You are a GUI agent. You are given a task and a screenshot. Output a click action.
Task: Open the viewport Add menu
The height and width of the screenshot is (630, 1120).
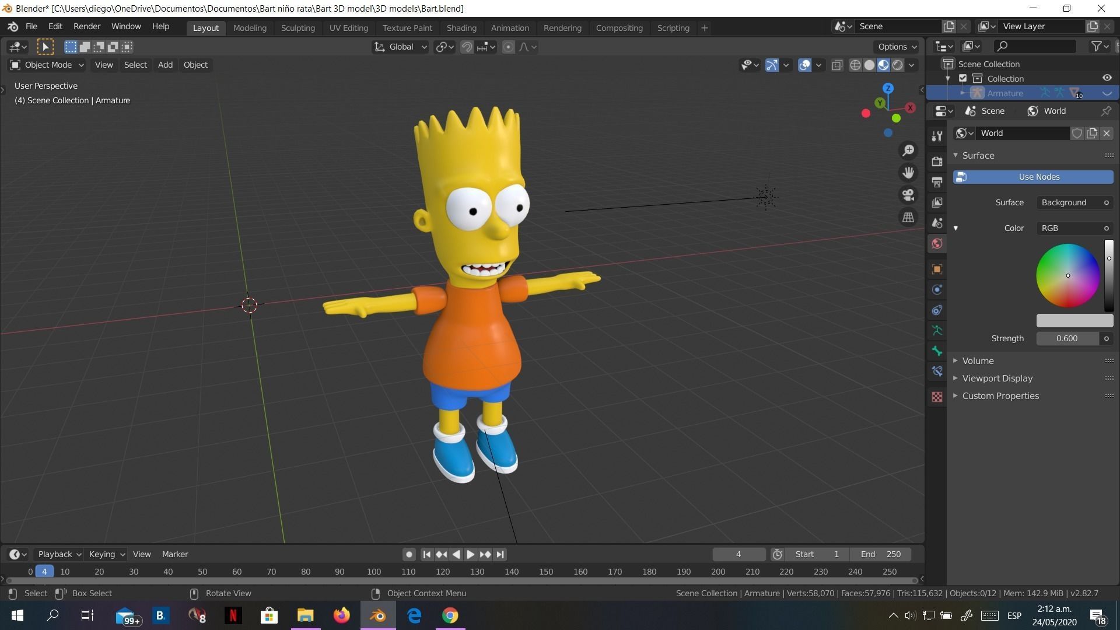[x=165, y=65]
